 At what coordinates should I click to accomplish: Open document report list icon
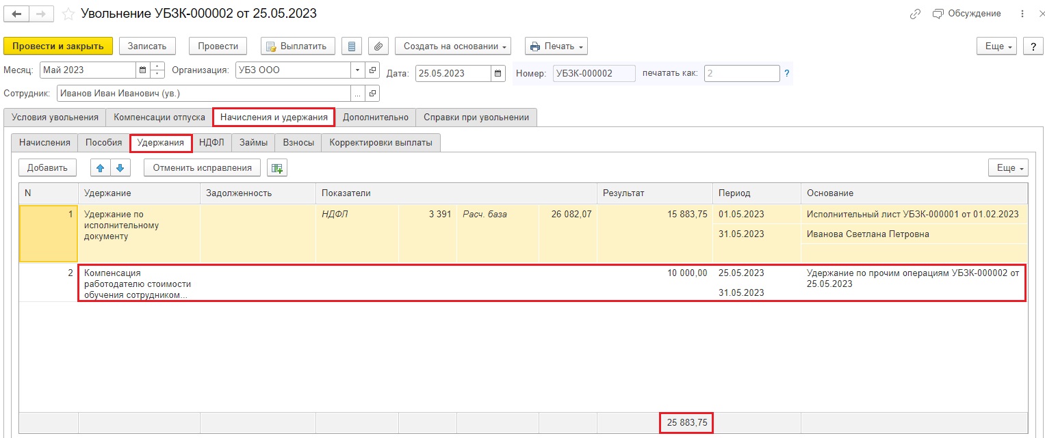pos(352,46)
